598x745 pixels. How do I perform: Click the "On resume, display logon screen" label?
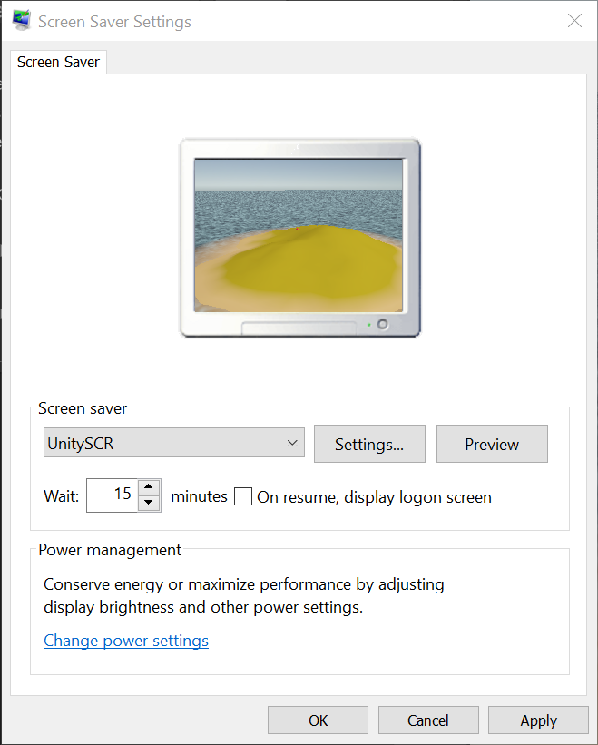pyautogui.click(x=374, y=497)
